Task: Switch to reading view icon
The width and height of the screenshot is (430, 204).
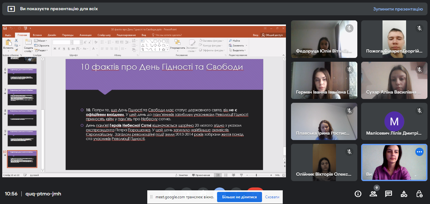Action: pos(233,175)
